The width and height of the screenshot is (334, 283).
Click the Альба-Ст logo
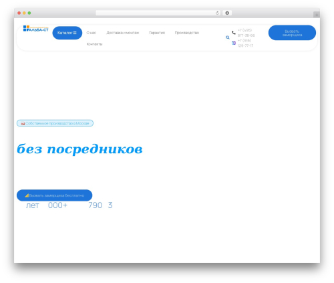click(35, 29)
